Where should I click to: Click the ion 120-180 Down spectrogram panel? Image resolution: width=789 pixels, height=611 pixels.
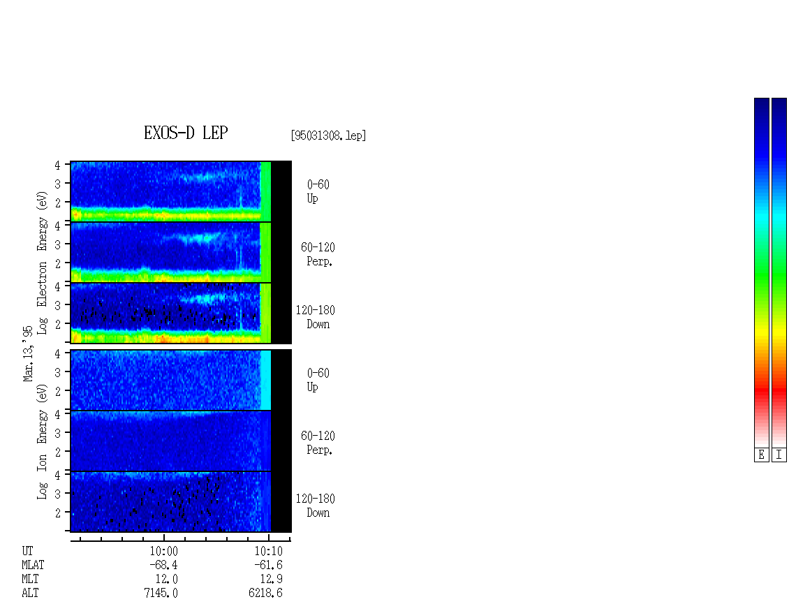[x=181, y=502]
